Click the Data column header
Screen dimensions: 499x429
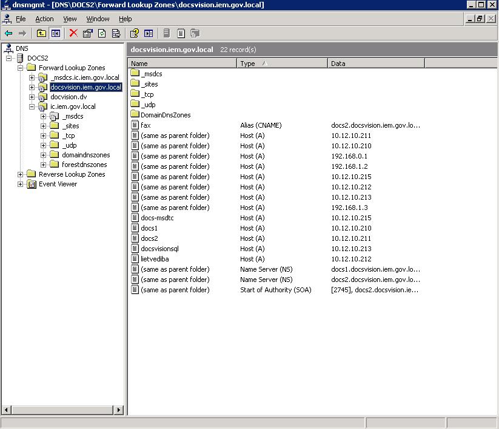click(x=376, y=63)
